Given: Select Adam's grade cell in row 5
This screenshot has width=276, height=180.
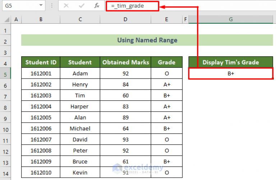Looking at the screenshot, I should [167, 73].
